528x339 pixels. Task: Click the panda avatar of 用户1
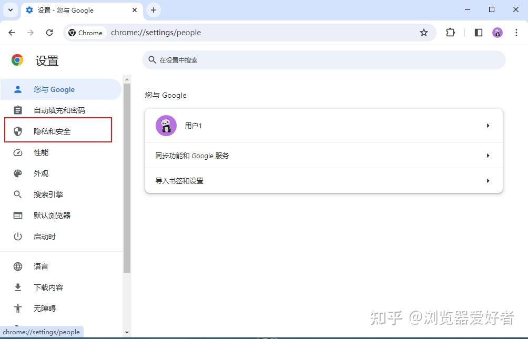pyautogui.click(x=166, y=126)
